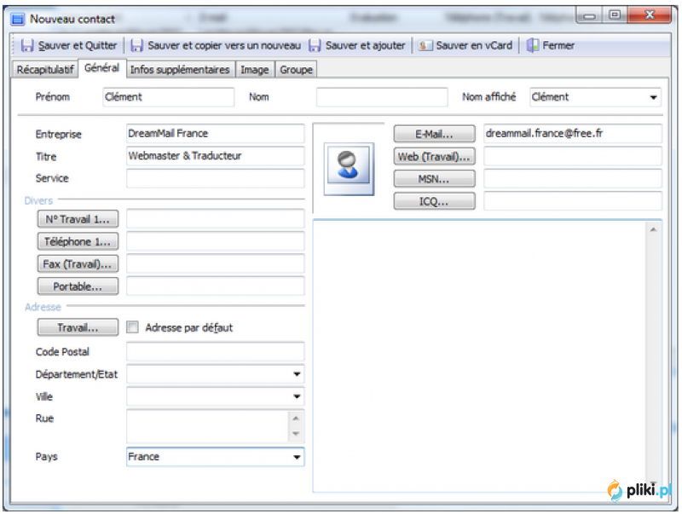
Task: Click Sauver et ajouter label
Action: coord(365,45)
